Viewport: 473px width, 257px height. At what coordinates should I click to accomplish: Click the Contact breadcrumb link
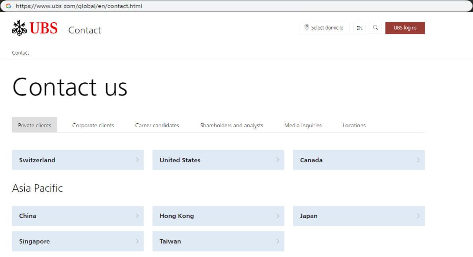pos(21,53)
